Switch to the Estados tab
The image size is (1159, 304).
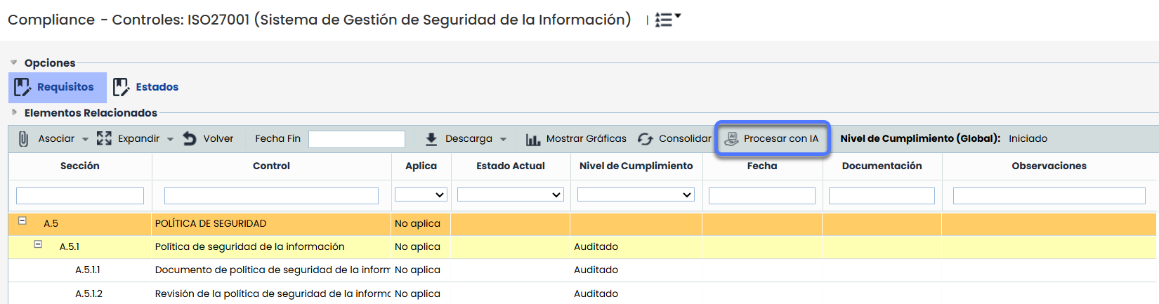pos(146,87)
